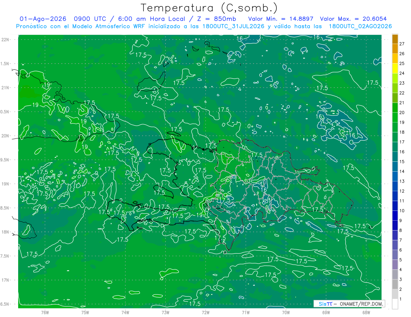Viewport: 411px width, 317px height.
Task: Click the "68W" longitude axis label
Action: click(366, 313)
